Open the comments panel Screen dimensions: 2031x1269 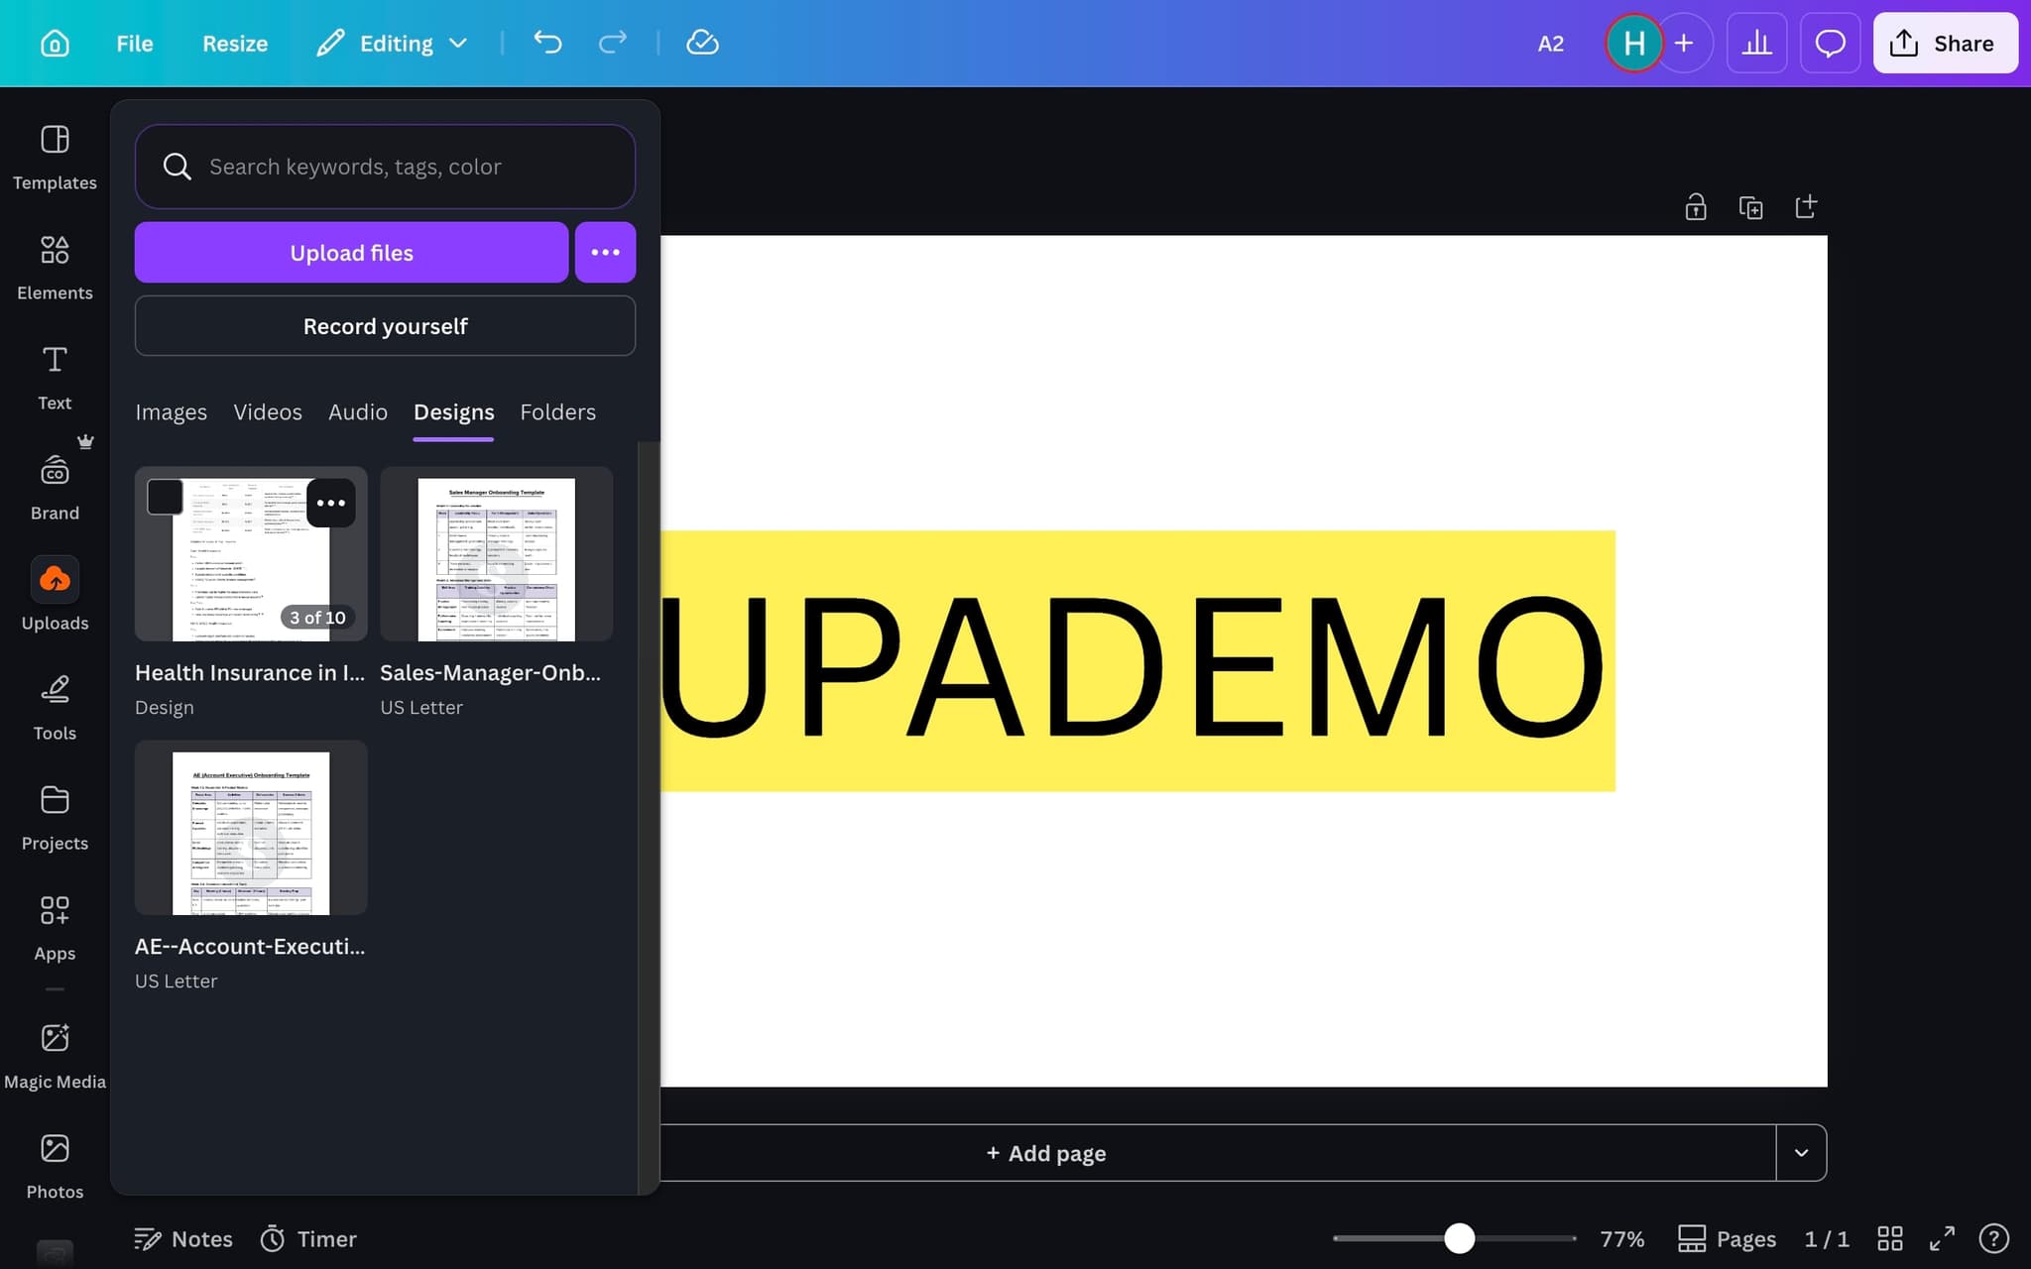point(1831,43)
